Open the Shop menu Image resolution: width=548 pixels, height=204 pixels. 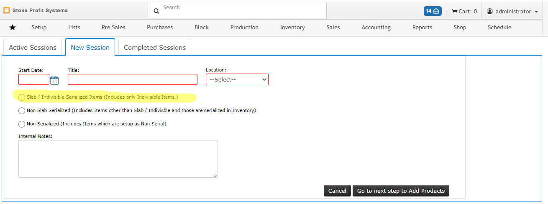click(460, 27)
